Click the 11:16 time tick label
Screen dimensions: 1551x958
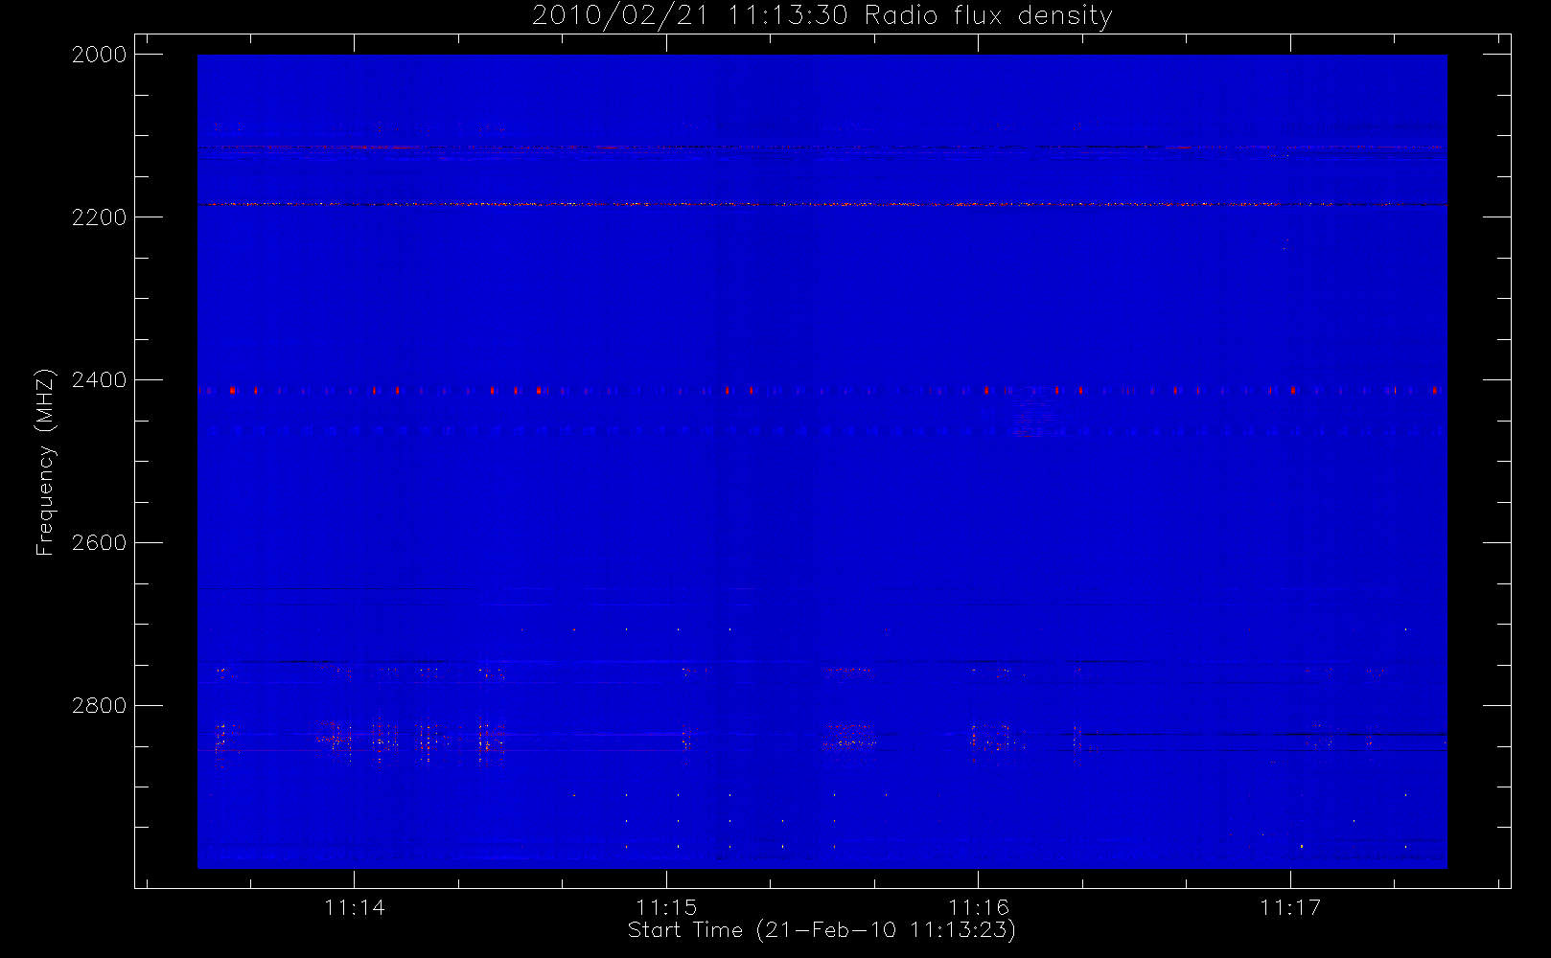pyautogui.click(x=979, y=907)
